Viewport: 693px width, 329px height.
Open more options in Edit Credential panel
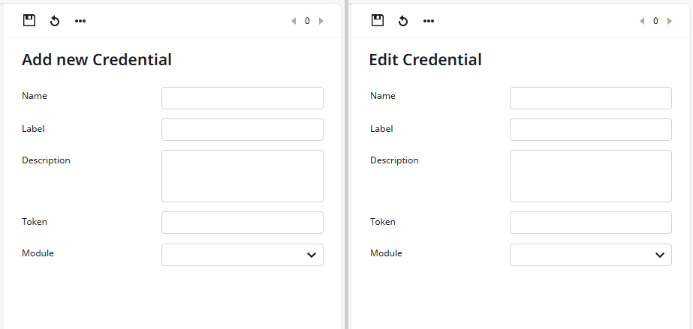(x=428, y=21)
